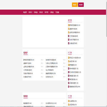Click the fourth-row crimson badge in the middle sidebar list

pyautogui.click(x=69, y=69)
